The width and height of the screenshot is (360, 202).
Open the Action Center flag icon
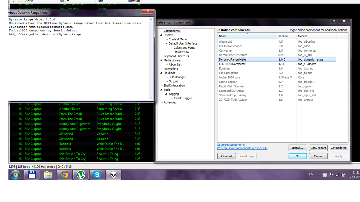331,175
